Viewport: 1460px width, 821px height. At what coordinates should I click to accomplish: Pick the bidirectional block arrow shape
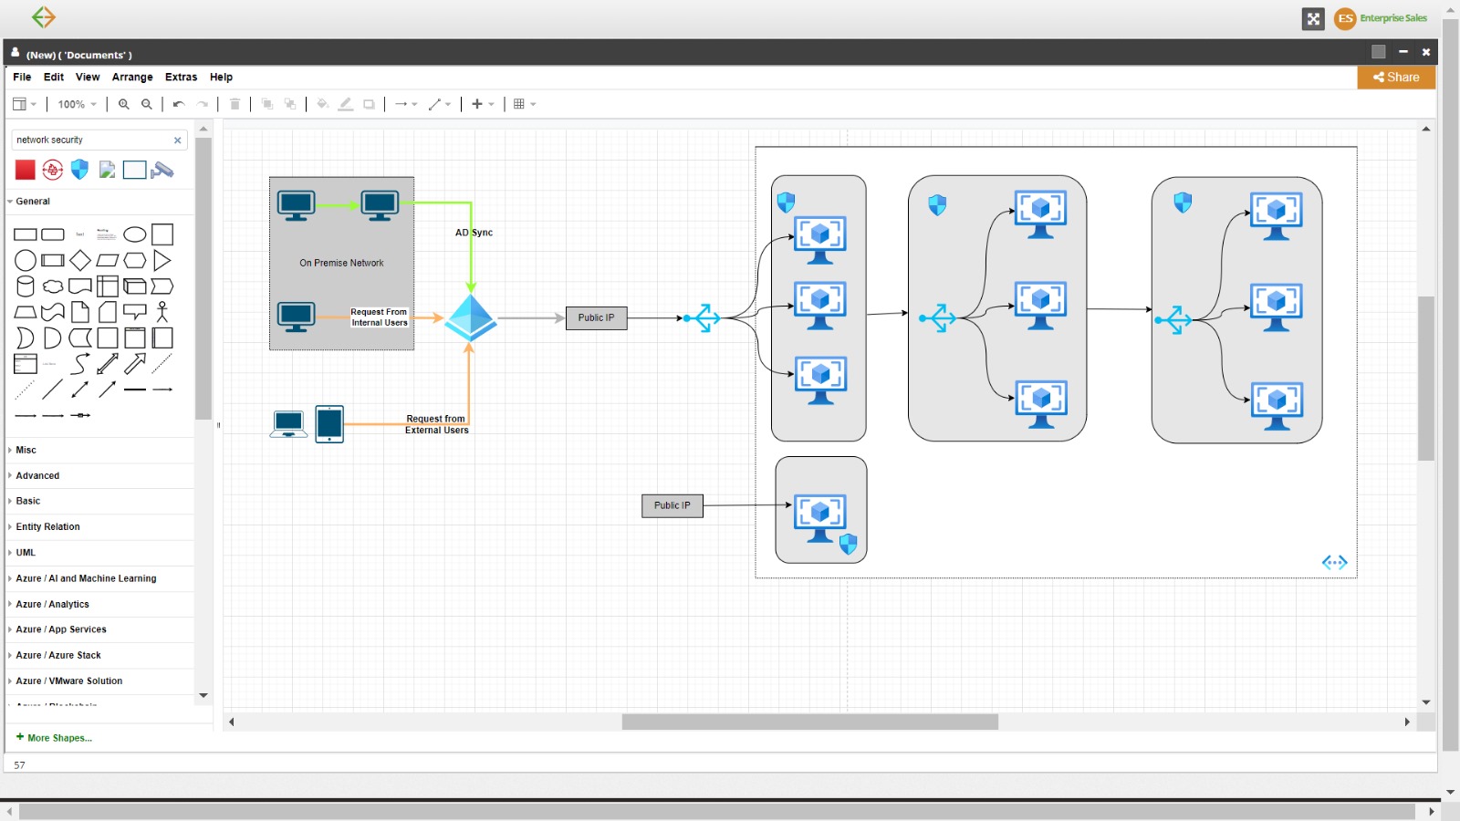(108, 364)
